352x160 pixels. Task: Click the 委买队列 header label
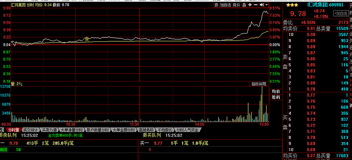(x=152, y=135)
